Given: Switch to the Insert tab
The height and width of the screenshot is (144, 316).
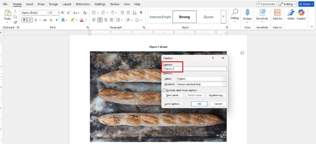Looking at the screenshot, I should click(29, 4).
